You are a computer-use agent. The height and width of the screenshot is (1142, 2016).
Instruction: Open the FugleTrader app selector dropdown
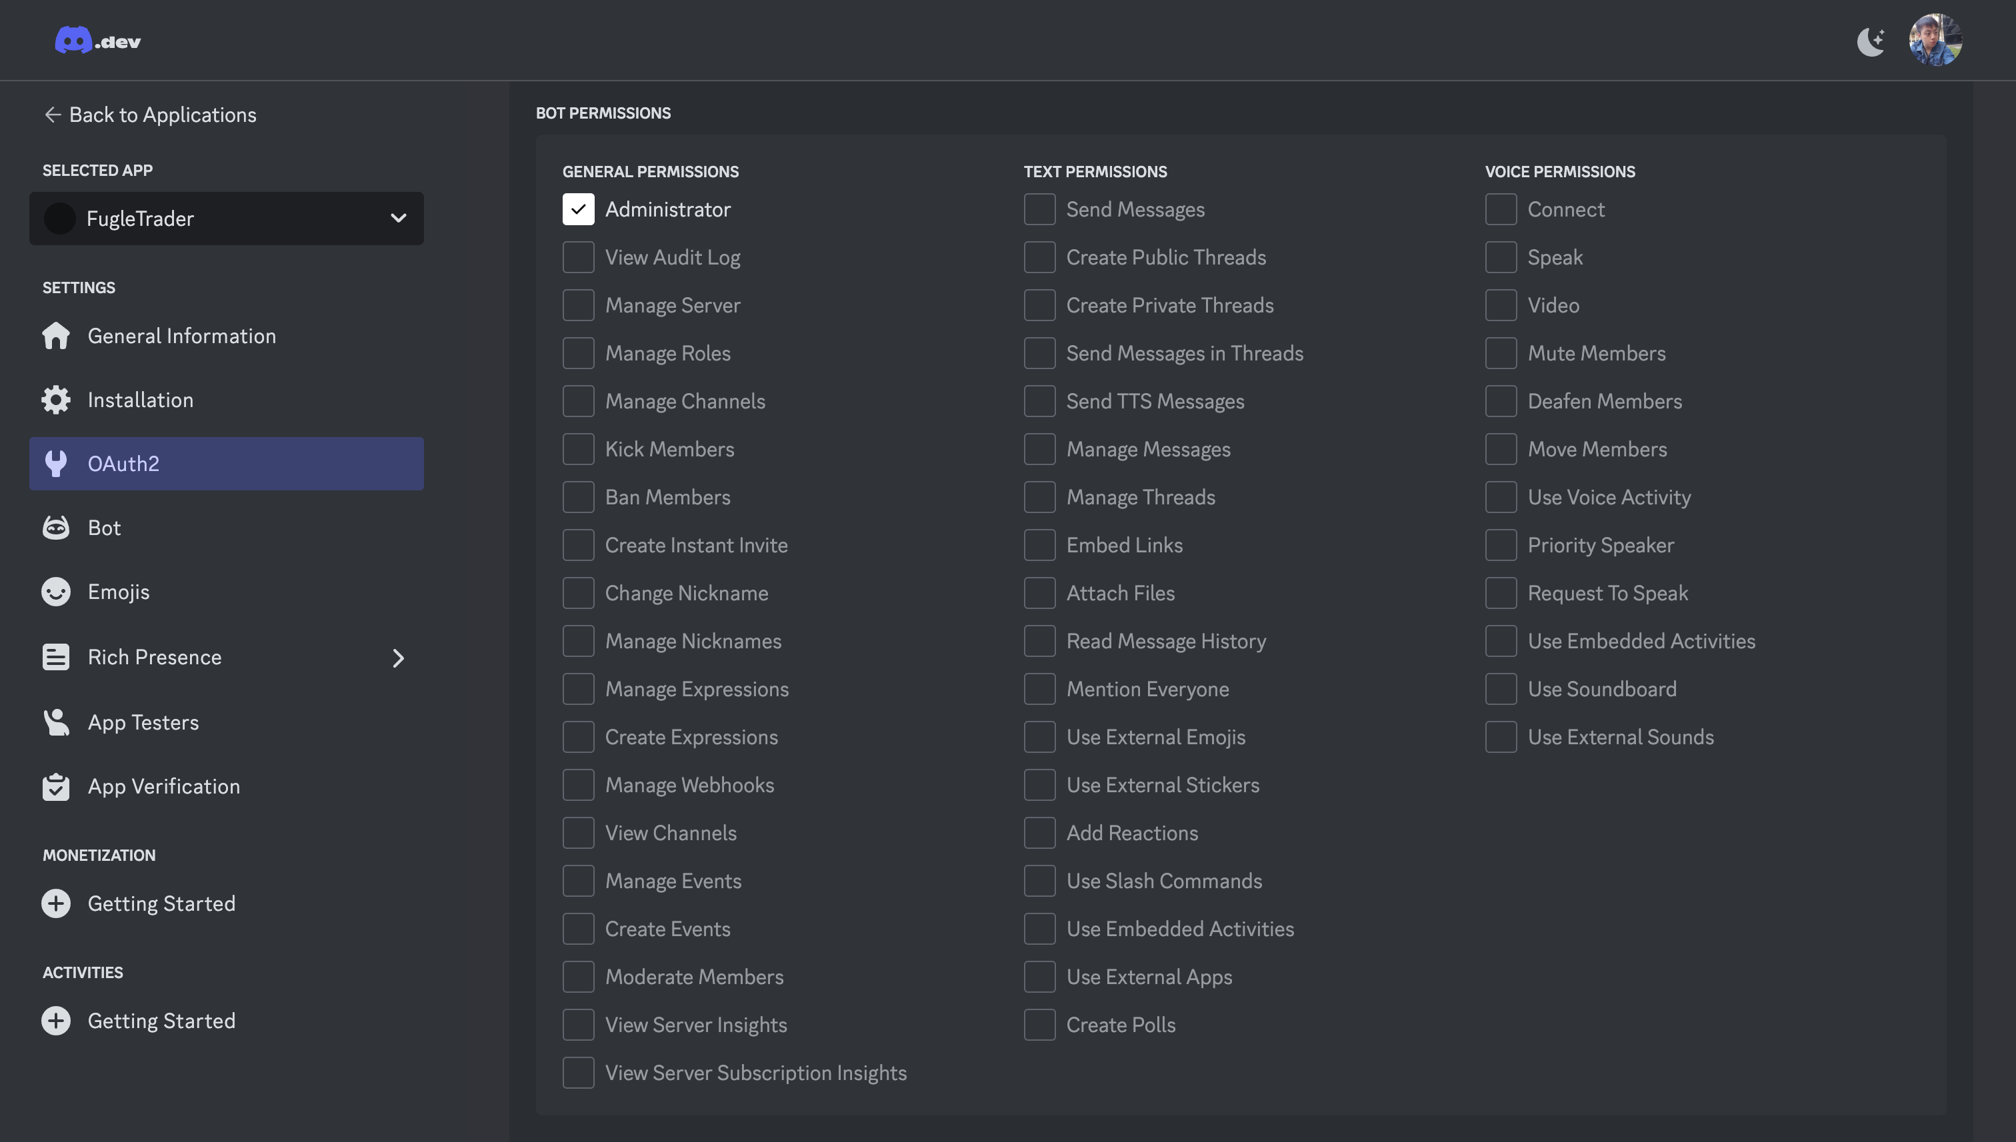pos(226,218)
